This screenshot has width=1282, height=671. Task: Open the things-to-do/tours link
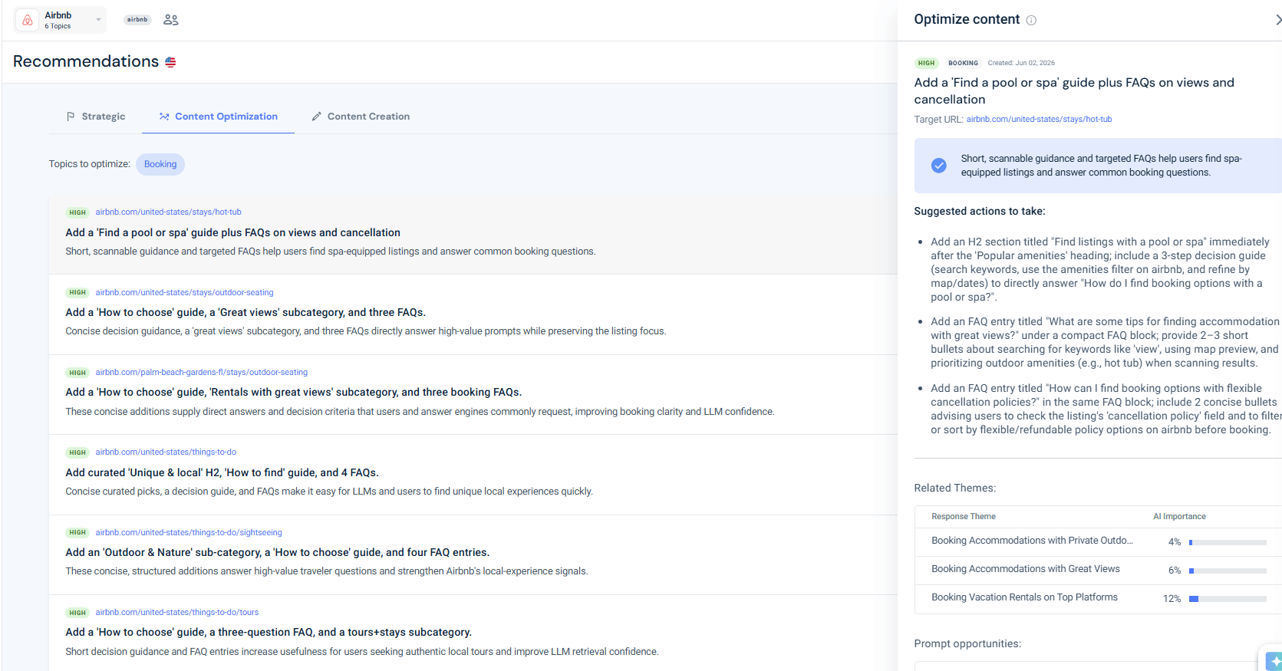tap(176, 613)
